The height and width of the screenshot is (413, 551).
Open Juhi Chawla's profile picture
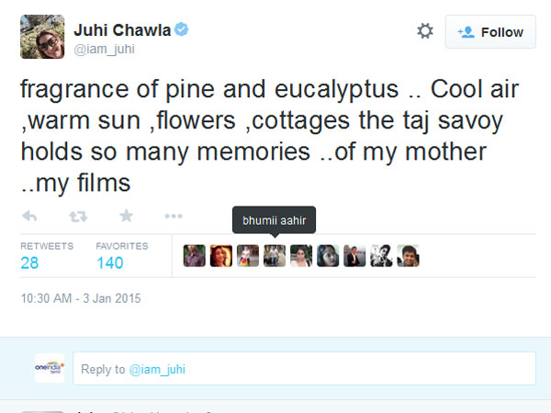tap(42, 37)
